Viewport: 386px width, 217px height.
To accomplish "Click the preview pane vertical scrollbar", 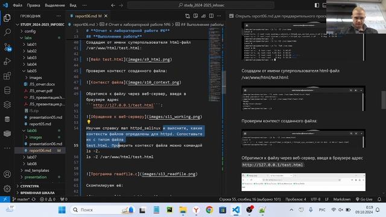I will (384, 99).
